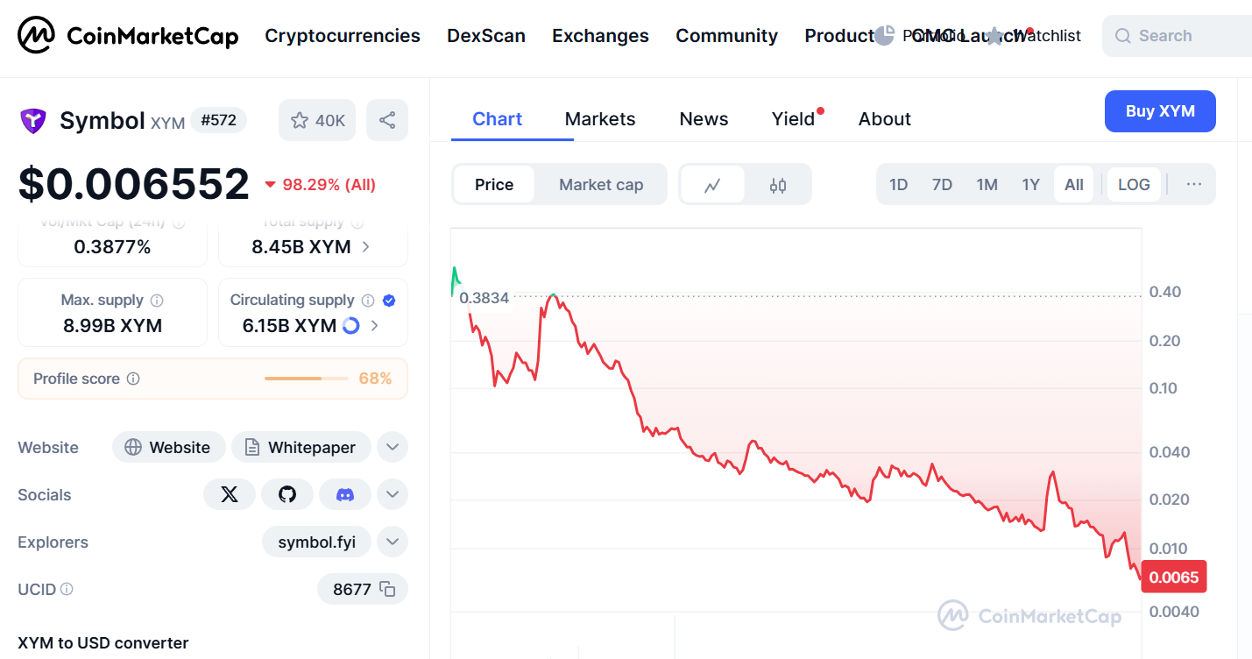Image resolution: width=1252 pixels, height=659 pixels.
Task: Set chart range to All
Action: click(x=1074, y=185)
